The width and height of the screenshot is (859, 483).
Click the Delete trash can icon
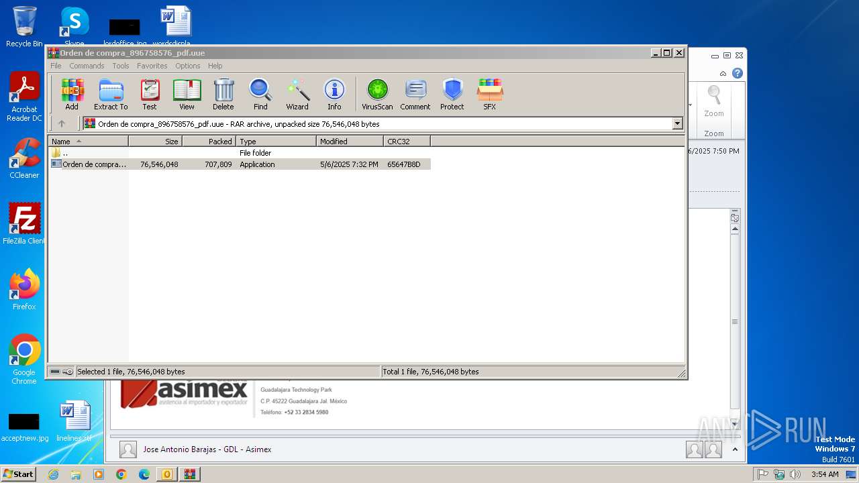tap(223, 94)
